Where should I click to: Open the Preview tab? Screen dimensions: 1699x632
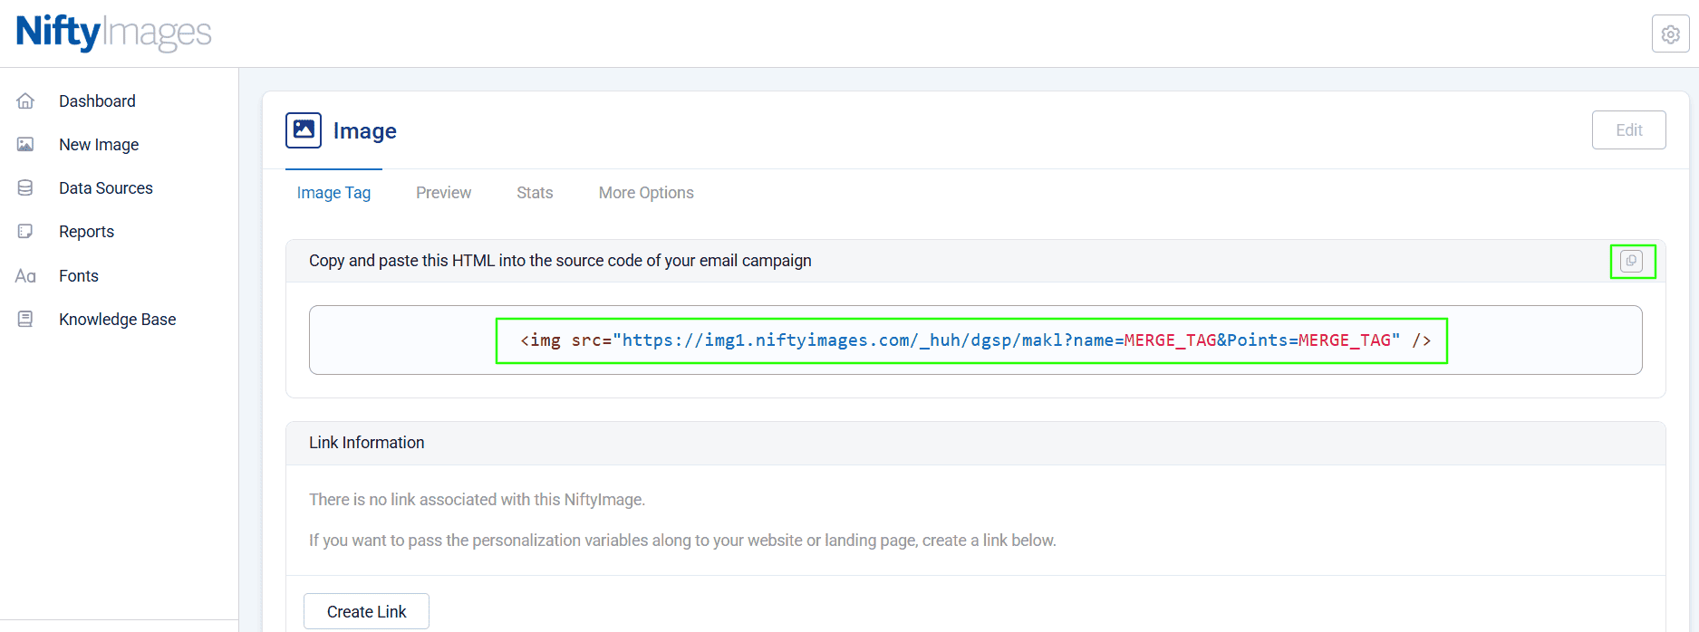[443, 193]
